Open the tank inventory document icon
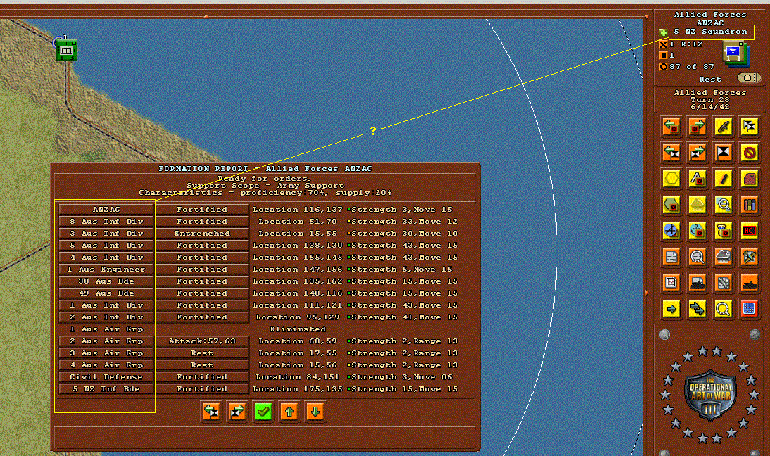Screen dimensions: 770x456 [x=698, y=282]
